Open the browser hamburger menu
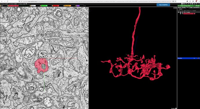This screenshot has height=109, width=200. click(199, 1)
